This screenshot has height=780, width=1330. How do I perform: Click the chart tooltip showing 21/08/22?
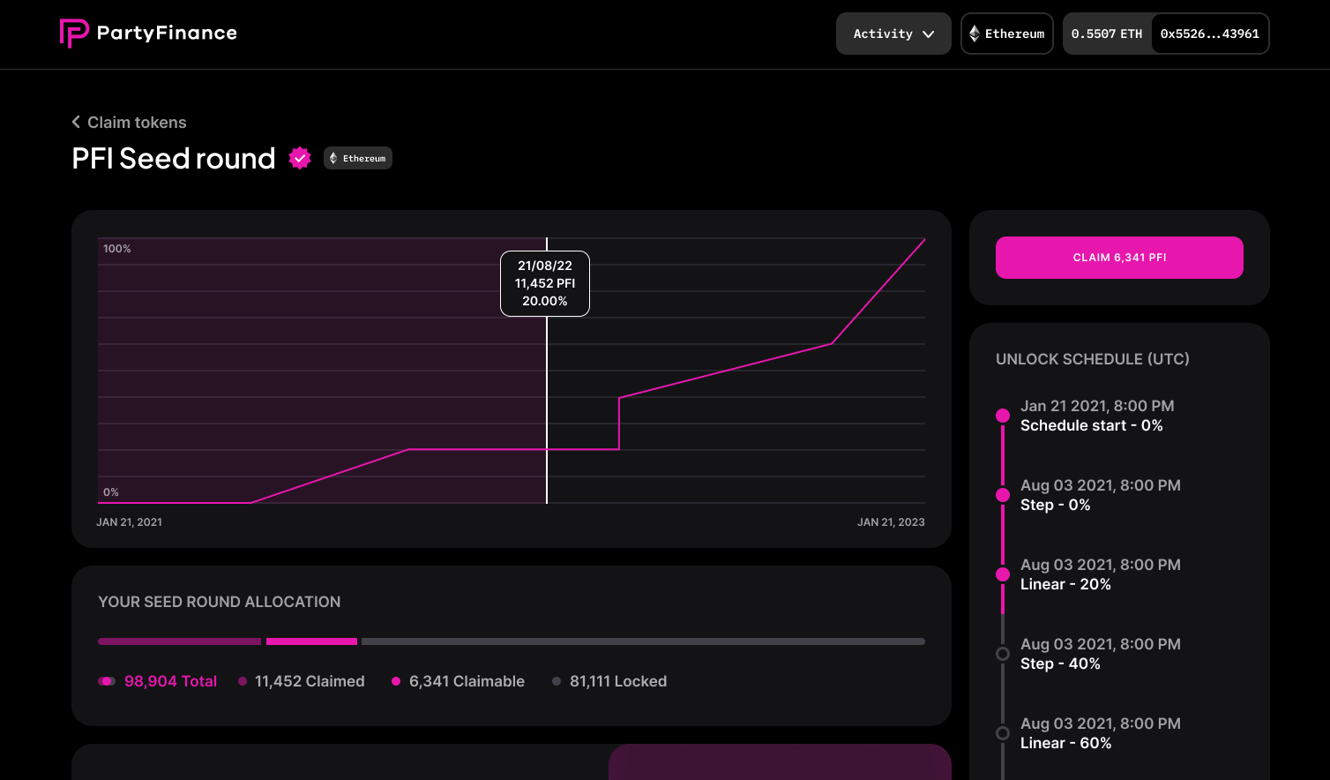[x=545, y=283]
